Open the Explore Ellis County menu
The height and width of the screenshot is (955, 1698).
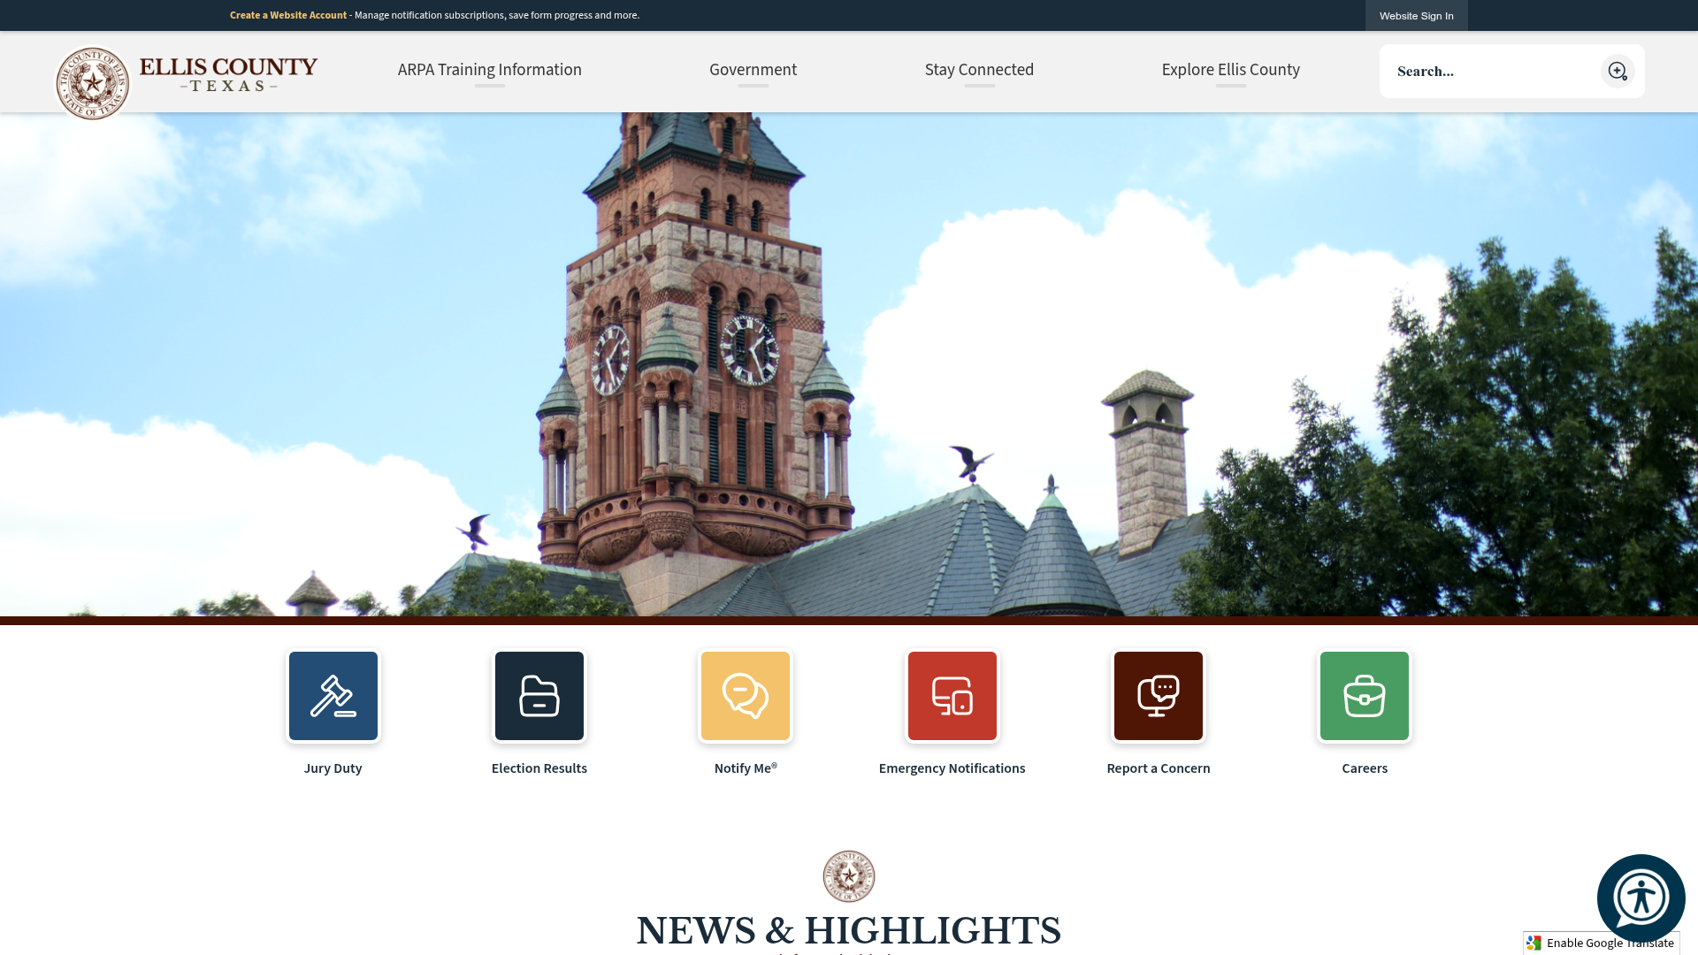click(x=1230, y=70)
